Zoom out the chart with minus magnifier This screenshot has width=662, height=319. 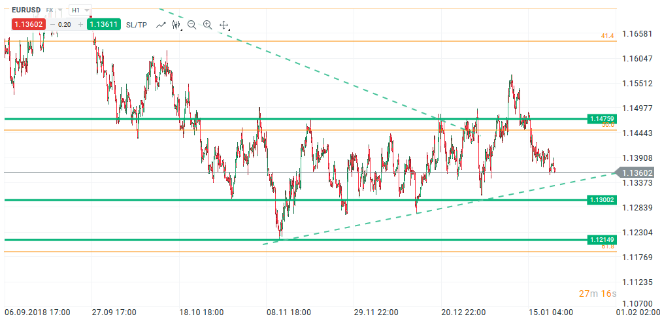point(191,25)
